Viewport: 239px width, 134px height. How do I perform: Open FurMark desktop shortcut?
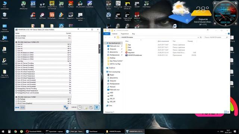(x=71, y=4)
